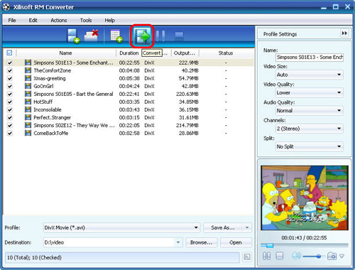Open the Video Size dropdown
The width and height of the screenshot is (355, 270).
[310, 75]
